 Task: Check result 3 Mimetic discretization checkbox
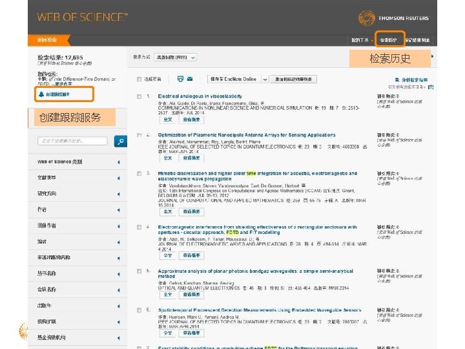[139, 174]
